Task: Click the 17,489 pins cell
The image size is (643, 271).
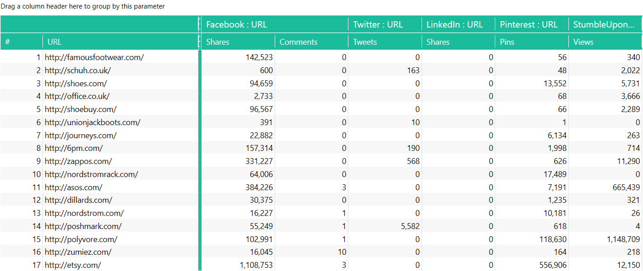Action: [x=531, y=174]
